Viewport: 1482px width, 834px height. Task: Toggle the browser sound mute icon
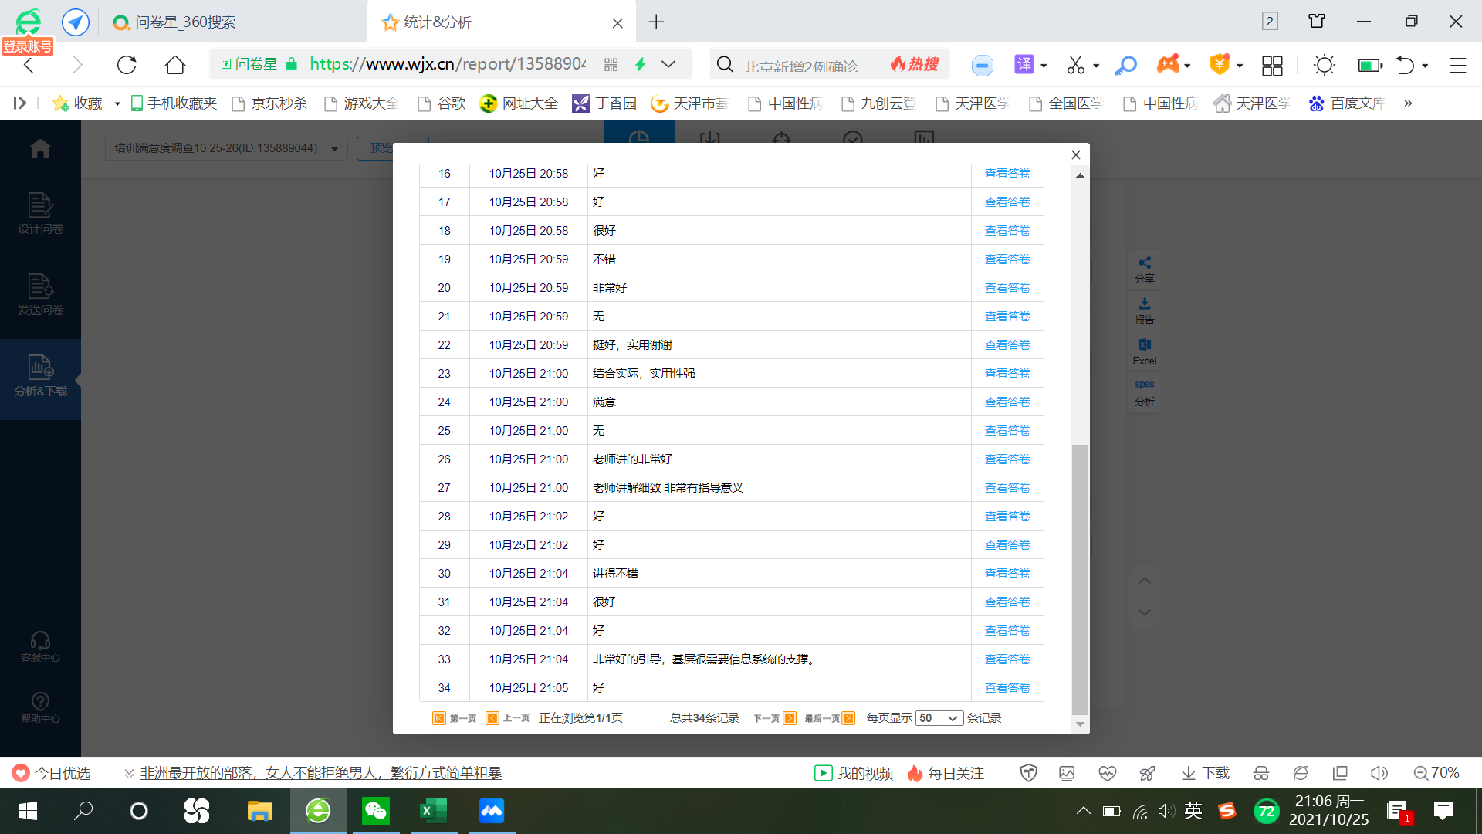point(1379,773)
